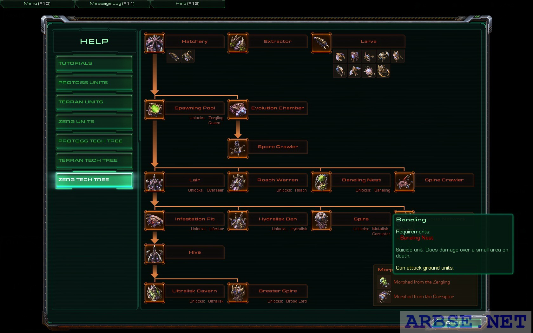Close the help window

[x=456, y=323]
